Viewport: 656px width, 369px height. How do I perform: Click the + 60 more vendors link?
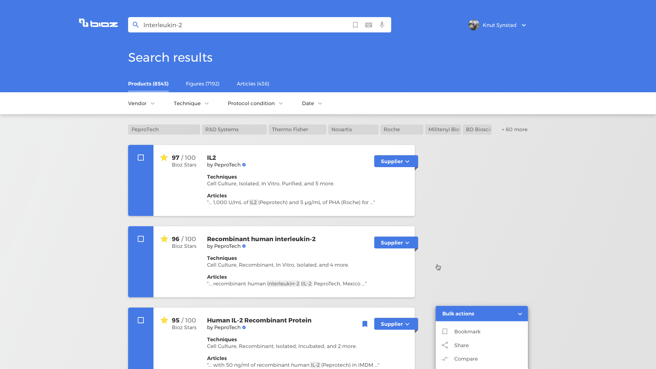[x=514, y=130]
